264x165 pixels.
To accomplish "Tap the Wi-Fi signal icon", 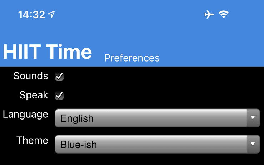I will tap(224, 14).
